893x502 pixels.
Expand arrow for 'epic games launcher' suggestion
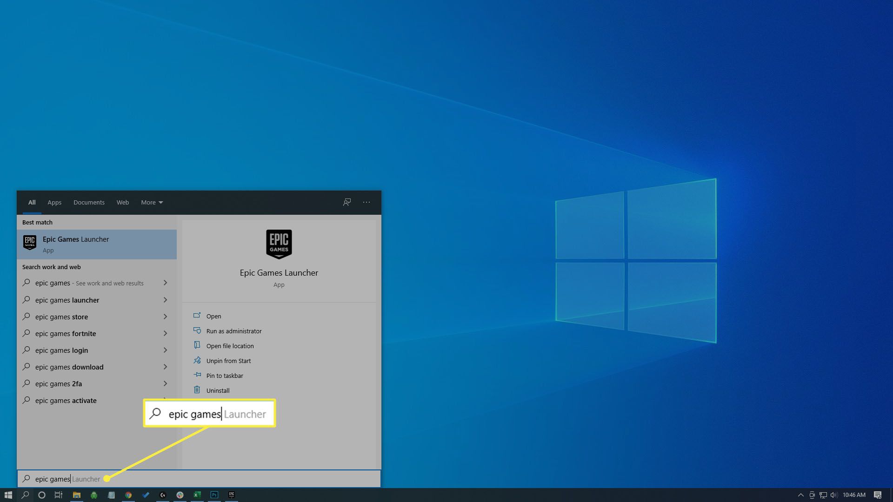coord(165,300)
